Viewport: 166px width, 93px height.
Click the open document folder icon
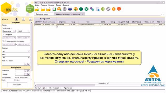(43, 9)
